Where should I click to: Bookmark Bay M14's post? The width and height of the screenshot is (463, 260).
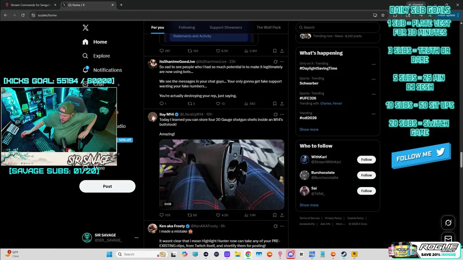pos(275,215)
